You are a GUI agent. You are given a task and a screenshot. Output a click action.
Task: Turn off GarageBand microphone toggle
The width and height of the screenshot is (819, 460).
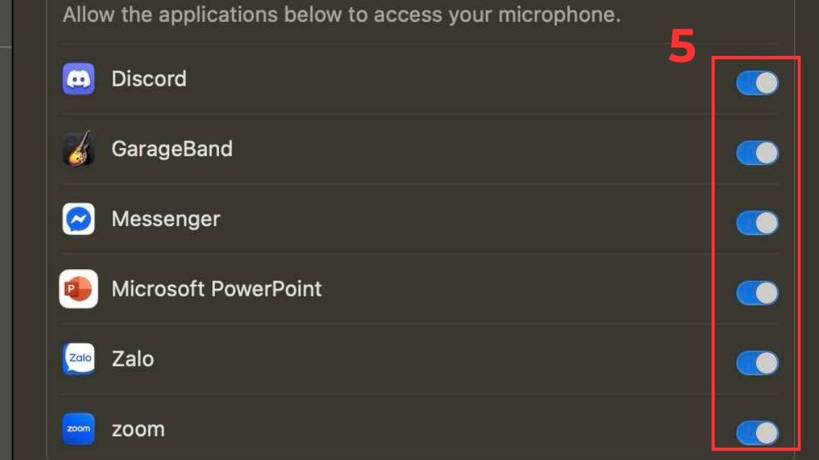757,153
